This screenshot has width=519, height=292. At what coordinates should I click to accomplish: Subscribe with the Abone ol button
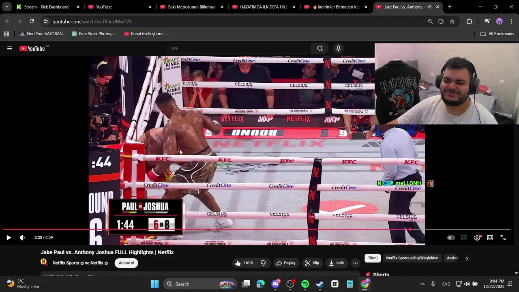126,263
